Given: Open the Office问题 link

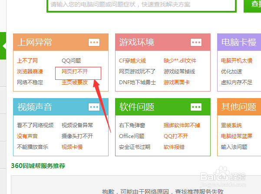Looking at the screenshot, I should (x=132, y=136).
